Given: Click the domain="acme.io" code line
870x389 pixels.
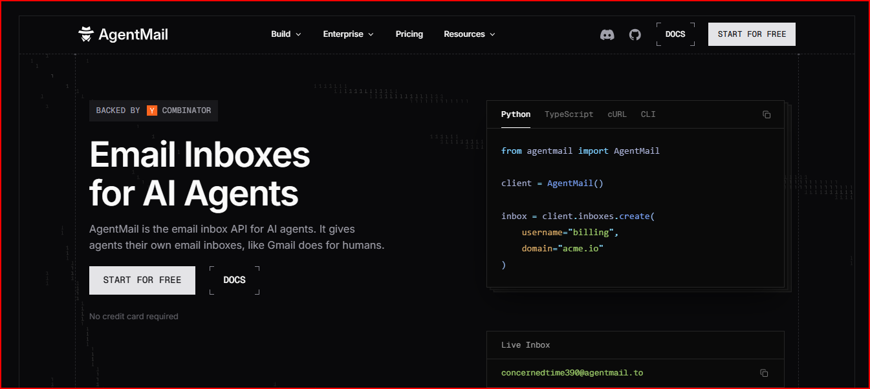Looking at the screenshot, I should click(562, 248).
